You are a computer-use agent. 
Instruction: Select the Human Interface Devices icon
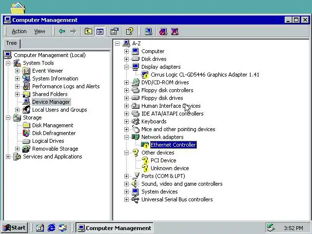pos(136,106)
